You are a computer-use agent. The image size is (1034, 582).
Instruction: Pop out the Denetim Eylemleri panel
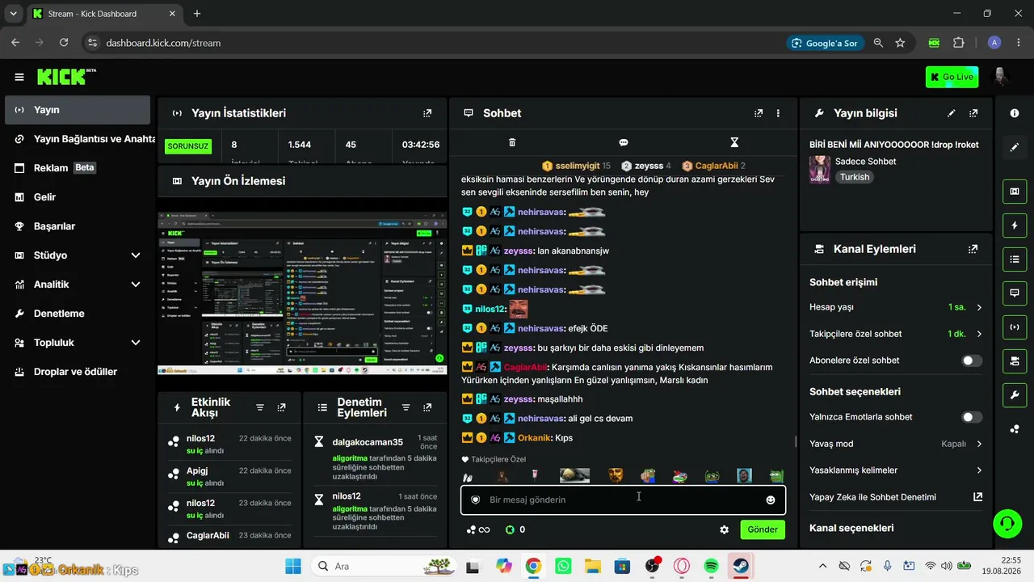[x=427, y=407]
